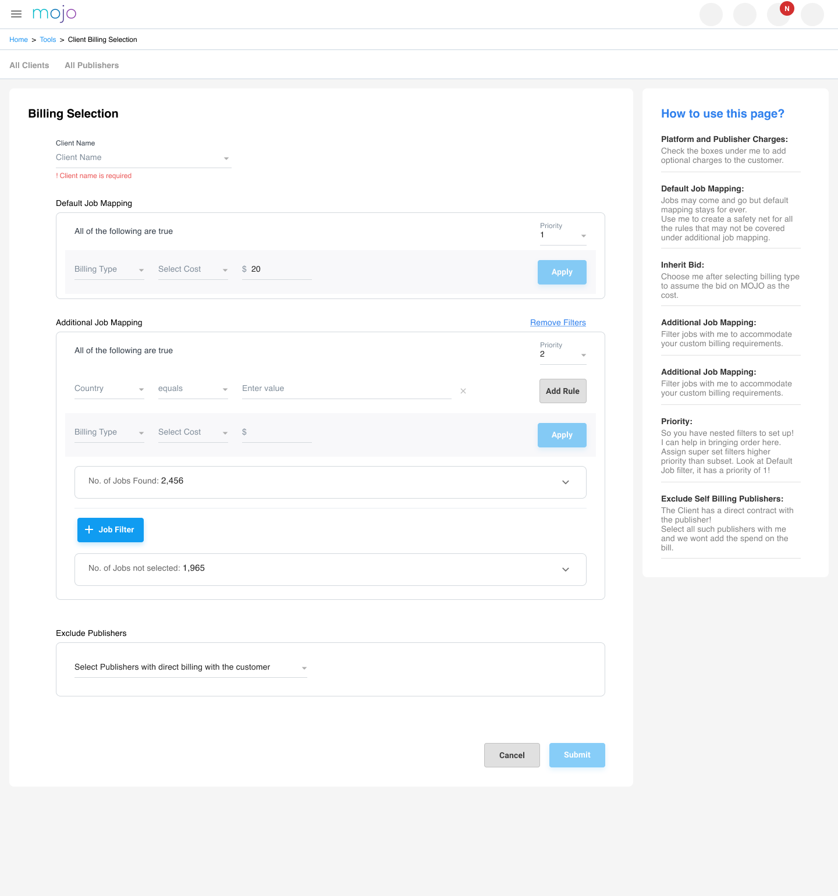Image resolution: width=838 pixels, height=896 pixels.
Task: Switch to the All Publishers tab
Action: [x=91, y=65]
